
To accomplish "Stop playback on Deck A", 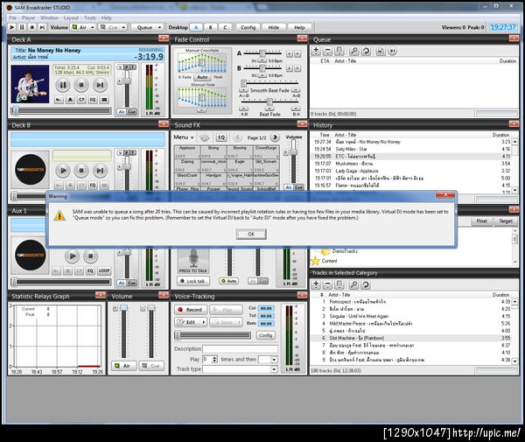I will click(x=81, y=85).
